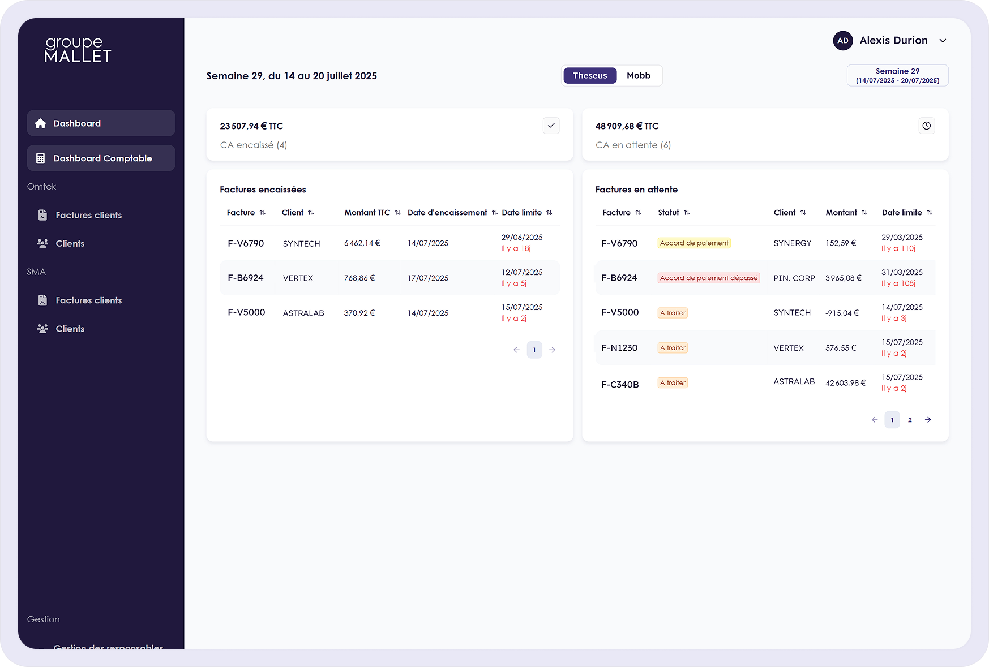Open invoice F-C340B in pending table
This screenshot has width=989, height=667.
tap(620, 384)
